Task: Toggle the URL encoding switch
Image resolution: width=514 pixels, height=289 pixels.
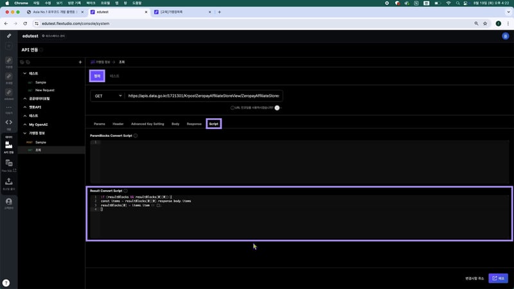Action: point(278,107)
